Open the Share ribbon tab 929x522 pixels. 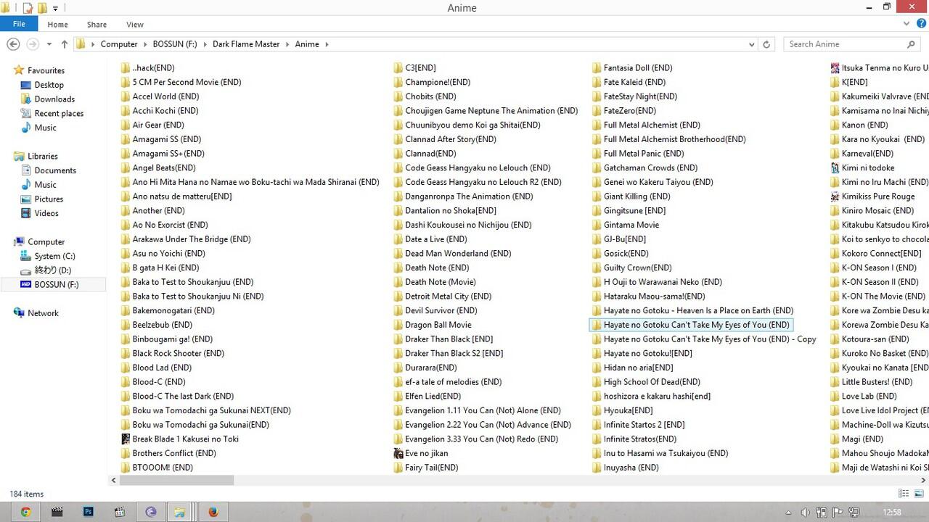pos(97,25)
